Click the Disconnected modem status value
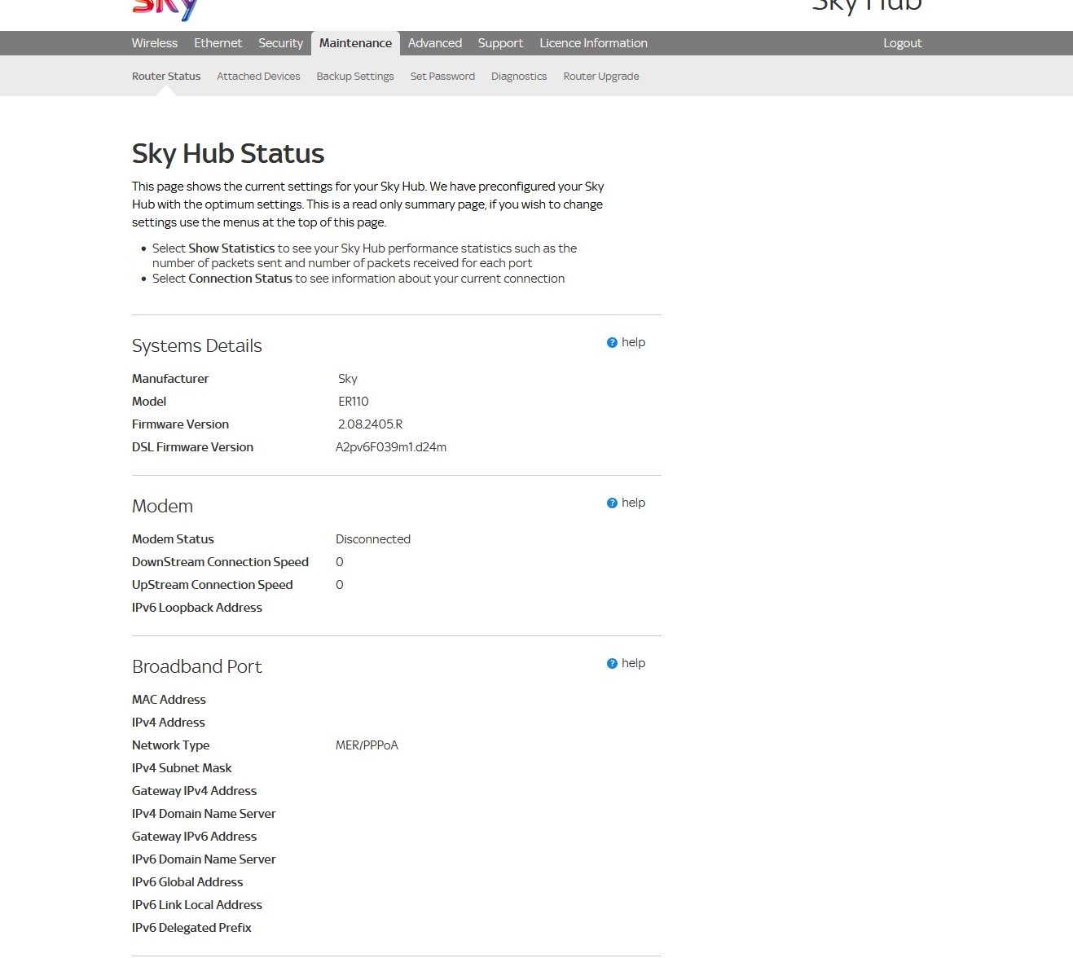Image resolution: width=1073 pixels, height=958 pixels. (373, 539)
